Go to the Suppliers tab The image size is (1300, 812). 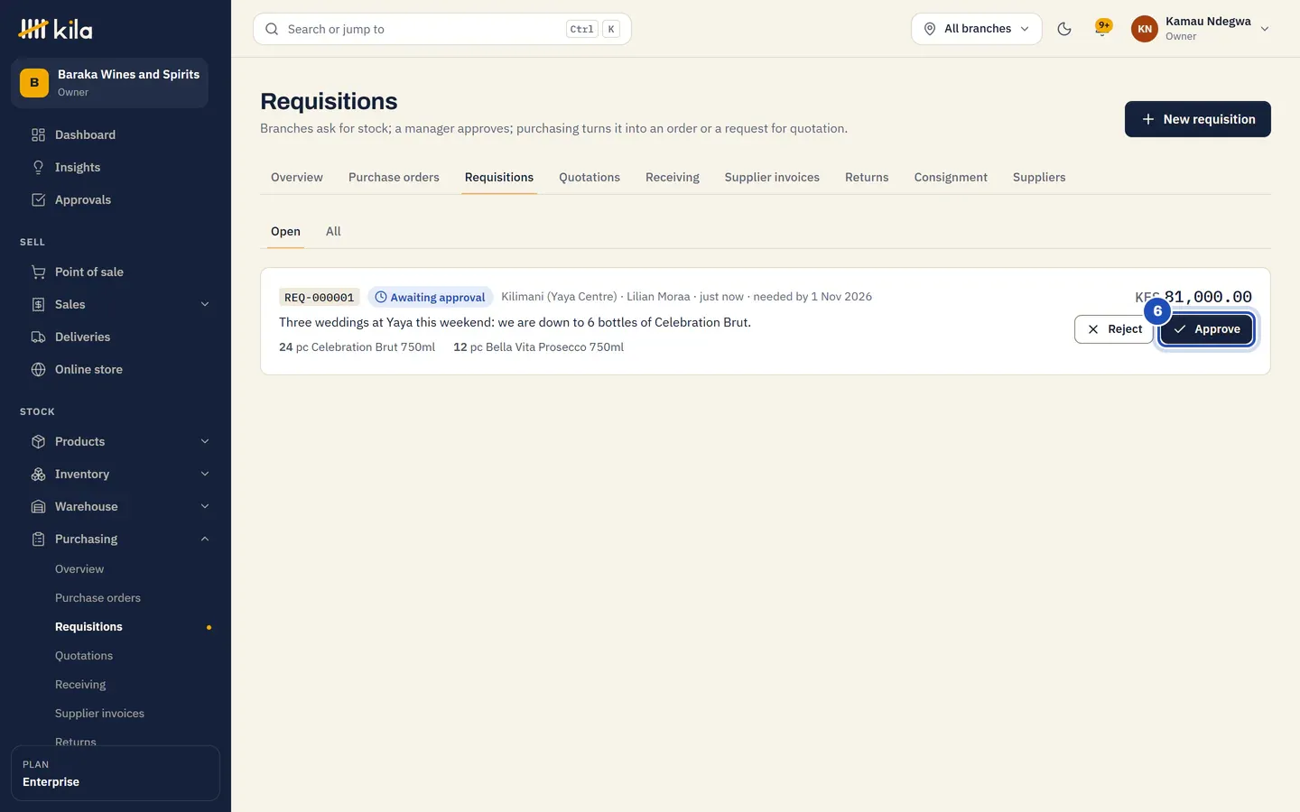[x=1039, y=178]
